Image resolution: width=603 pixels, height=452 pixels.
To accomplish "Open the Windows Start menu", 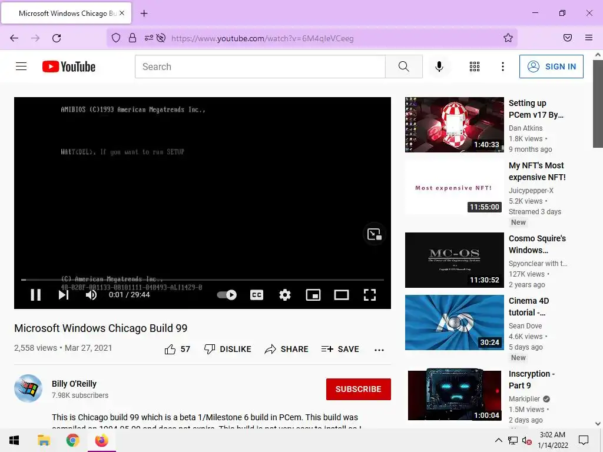I will click(14, 440).
